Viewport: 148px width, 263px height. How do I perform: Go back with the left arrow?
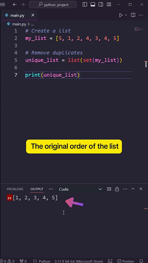tap(15, 4)
